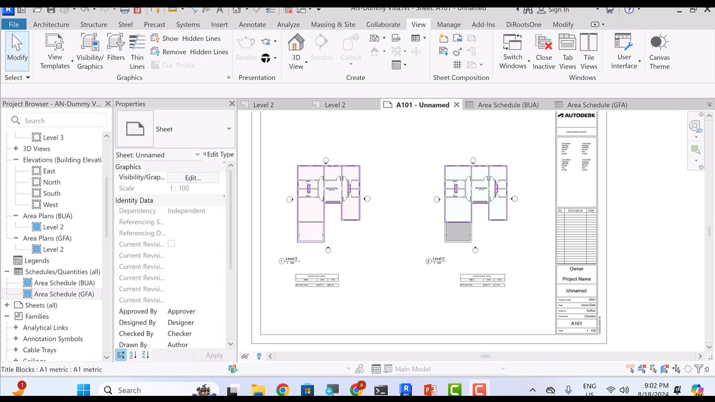The height and width of the screenshot is (402, 715).
Task: Switch to the Architecture ribbon tab
Action: [51, 25]
